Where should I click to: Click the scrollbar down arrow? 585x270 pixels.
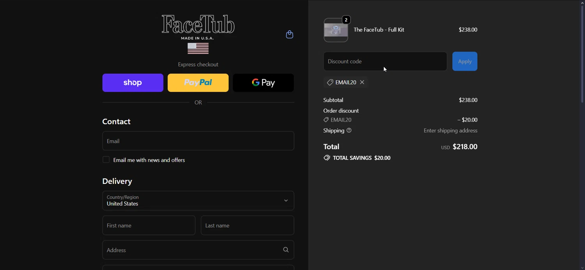pyautogui.click(x=582, y=268)
